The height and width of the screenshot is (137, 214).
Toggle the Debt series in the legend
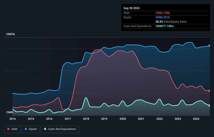point(13,129)
